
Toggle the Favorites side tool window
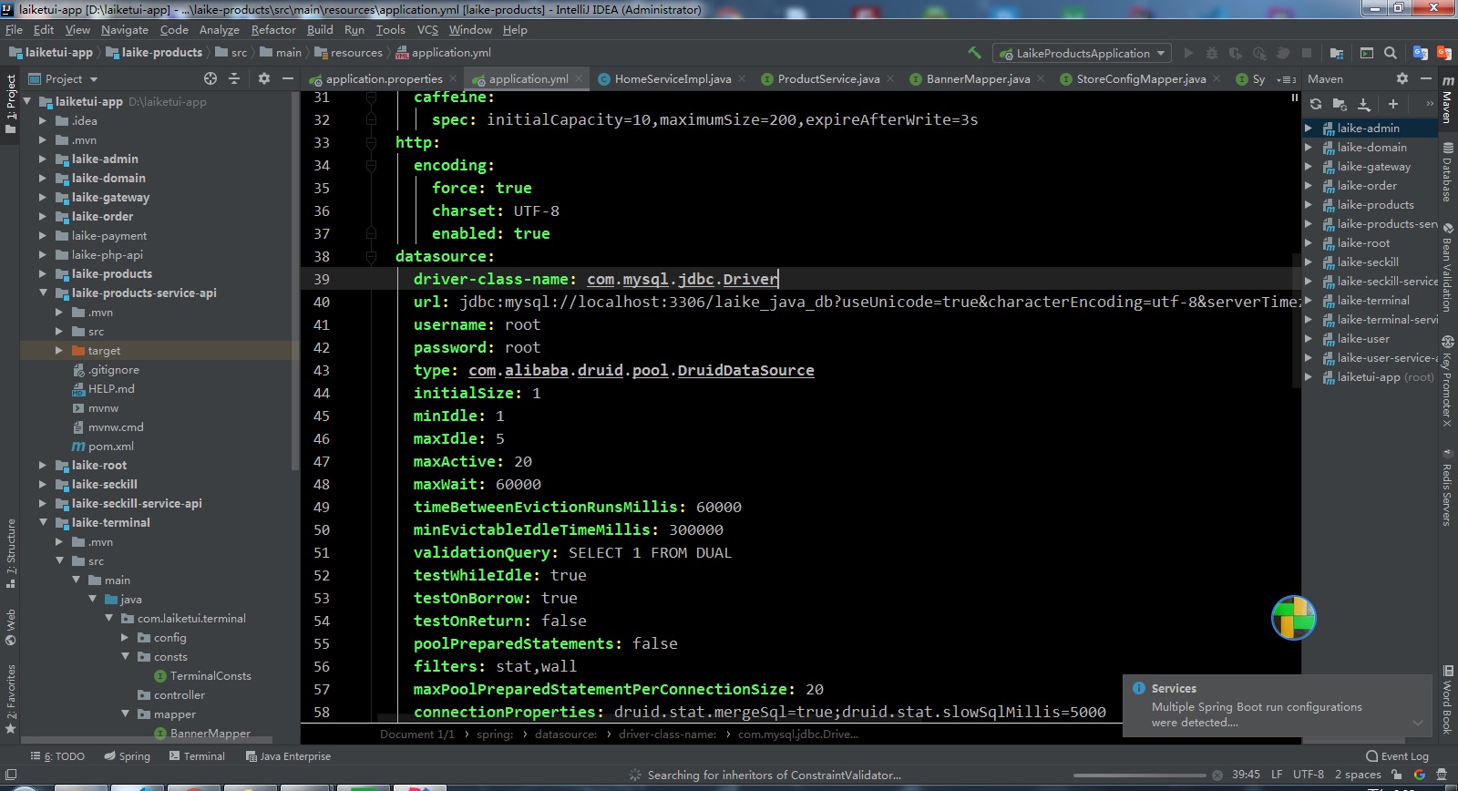tap(10, 699)
